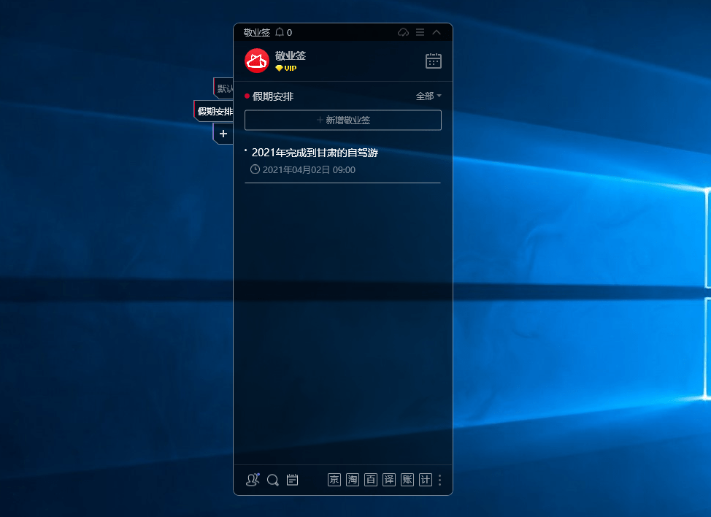
Task: Click the 京 shortcut icon
Action: 334,480
